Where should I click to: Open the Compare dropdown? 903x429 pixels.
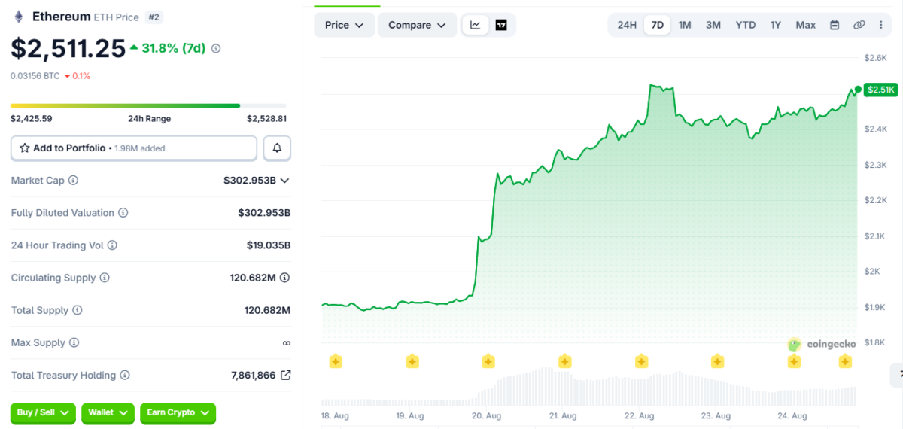coord(417,25)
